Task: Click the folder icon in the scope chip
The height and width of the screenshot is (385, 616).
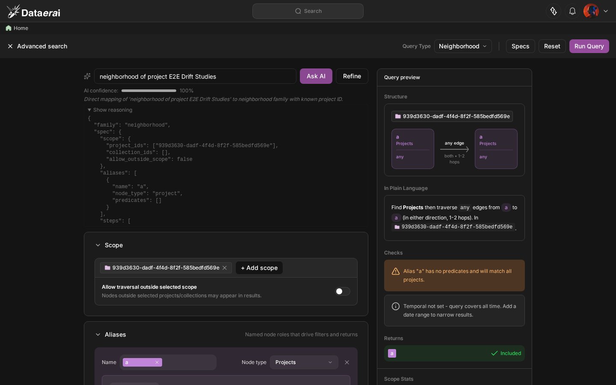Action: coord(107,268)
